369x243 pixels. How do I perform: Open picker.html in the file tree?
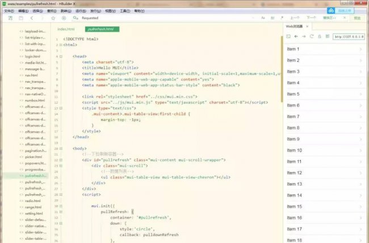click(33, 157)
